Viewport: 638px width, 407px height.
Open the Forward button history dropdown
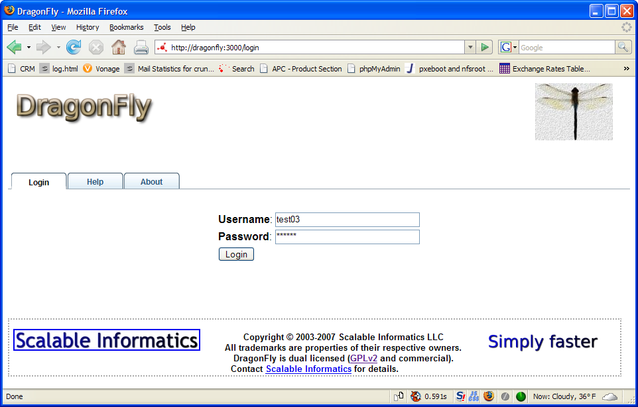58,48
